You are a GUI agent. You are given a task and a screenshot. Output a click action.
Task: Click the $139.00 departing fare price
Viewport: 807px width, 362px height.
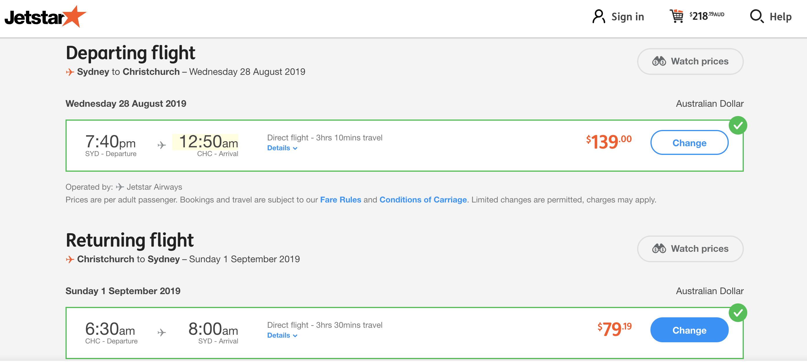[609, 142]
